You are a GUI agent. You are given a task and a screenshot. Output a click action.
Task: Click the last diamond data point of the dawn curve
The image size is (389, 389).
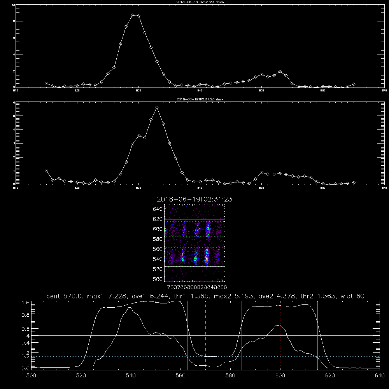pyautogui.click(x=354, y=84)
